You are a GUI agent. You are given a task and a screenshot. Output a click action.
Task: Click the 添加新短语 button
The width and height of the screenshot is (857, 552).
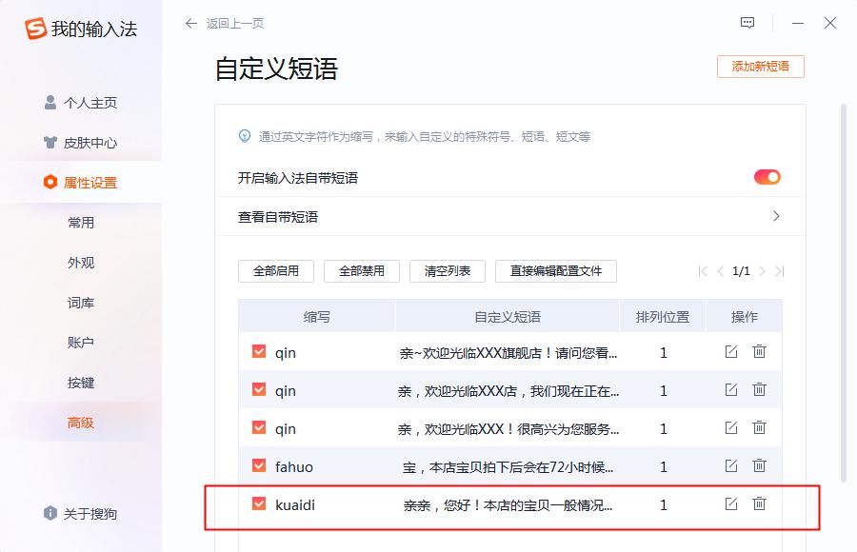[x=760, y=67]
